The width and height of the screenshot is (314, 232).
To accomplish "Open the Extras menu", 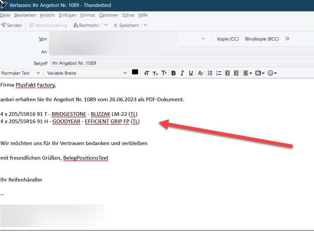I will (128, 15).
